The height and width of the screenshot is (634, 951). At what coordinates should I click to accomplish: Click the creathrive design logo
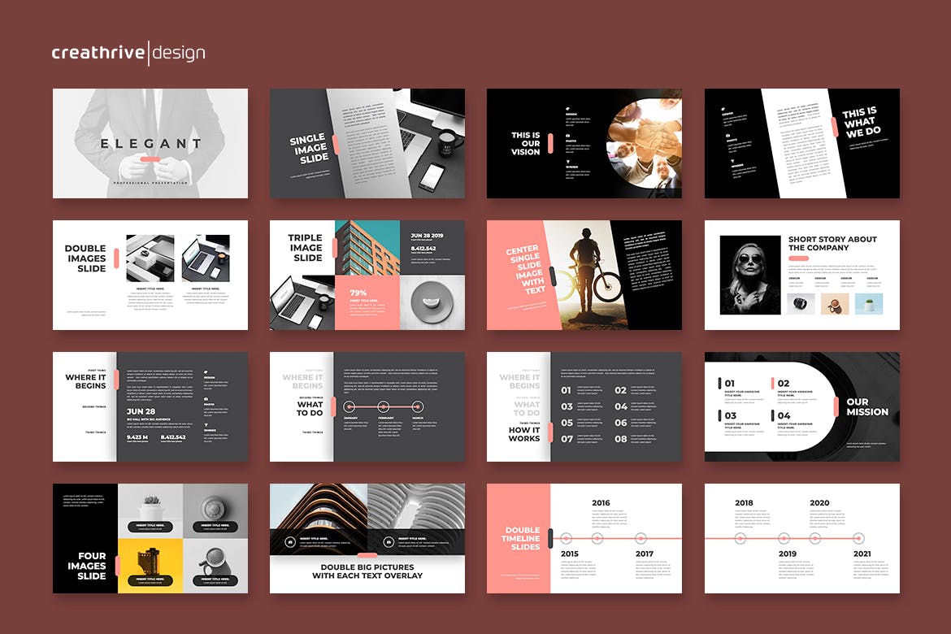(x=128, y=53)
